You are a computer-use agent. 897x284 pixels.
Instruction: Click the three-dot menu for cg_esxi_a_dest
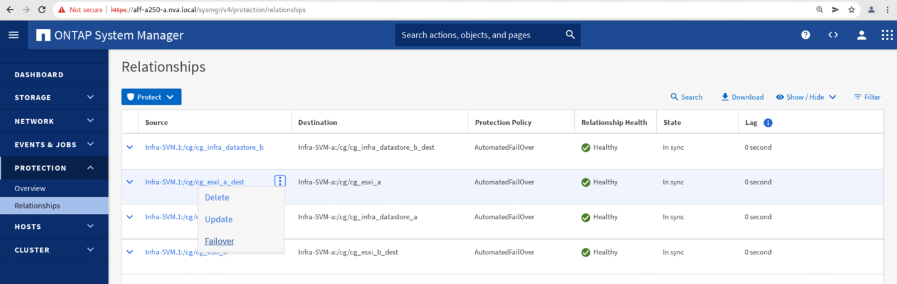[280, 181]
